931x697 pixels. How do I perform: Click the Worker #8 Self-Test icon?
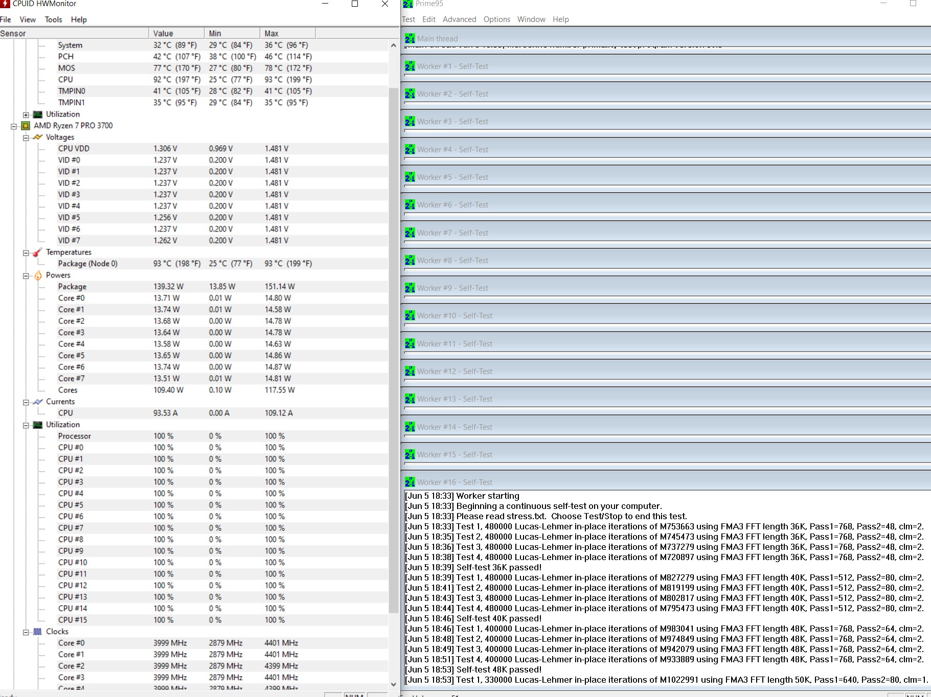click(x=410, y=260)
